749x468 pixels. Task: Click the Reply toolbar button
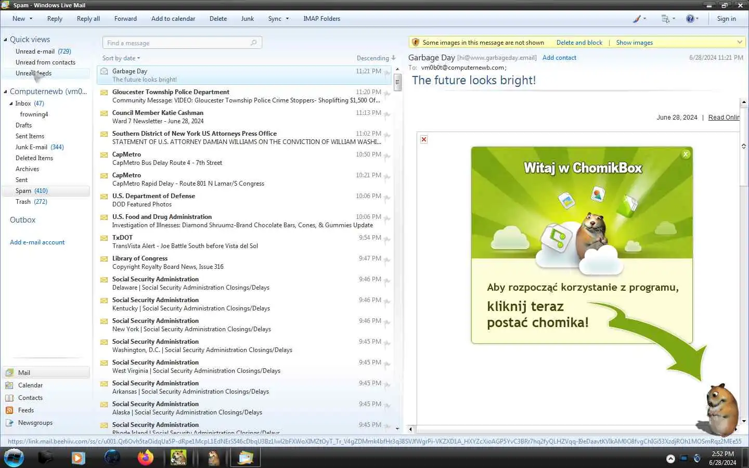[x=55, y=19]
